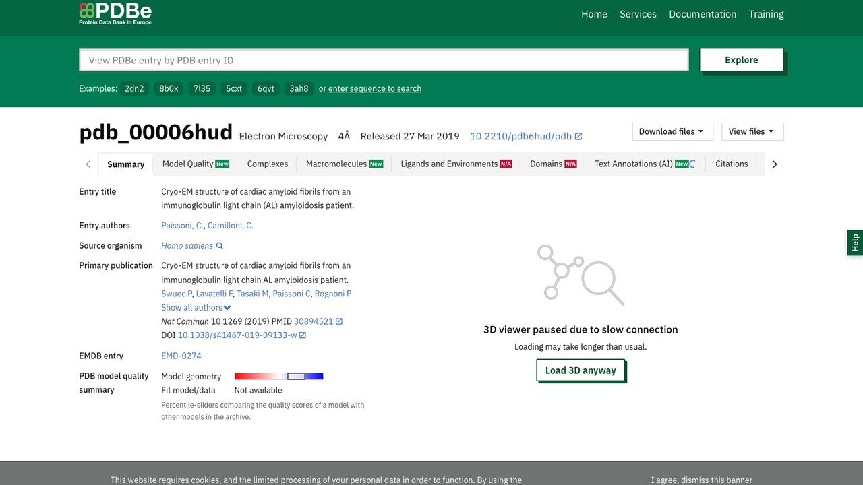Choose example entry 8b0x

pos(169,88)
